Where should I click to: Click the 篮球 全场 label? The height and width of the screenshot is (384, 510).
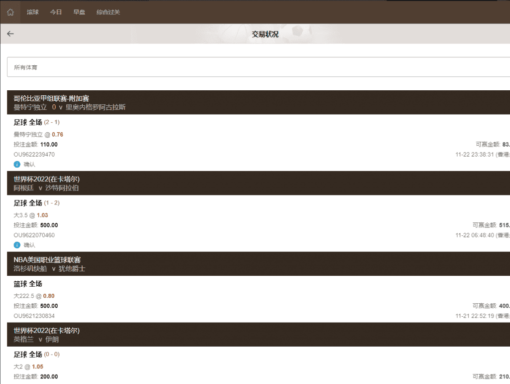click(x=28, y=284)
